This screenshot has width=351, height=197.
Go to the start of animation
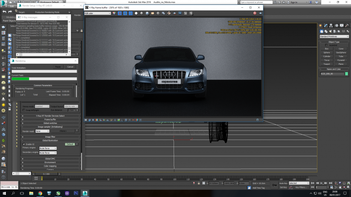(x=313, y=183)
